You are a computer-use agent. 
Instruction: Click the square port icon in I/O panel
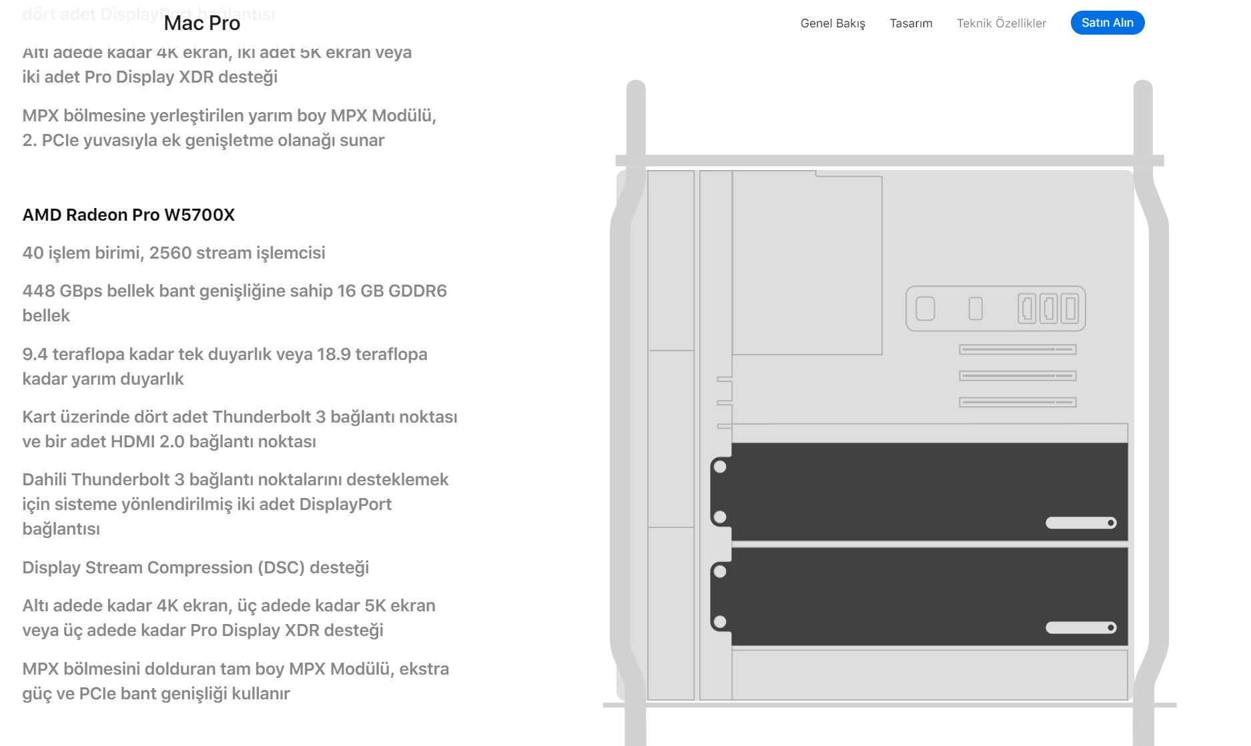925,309
